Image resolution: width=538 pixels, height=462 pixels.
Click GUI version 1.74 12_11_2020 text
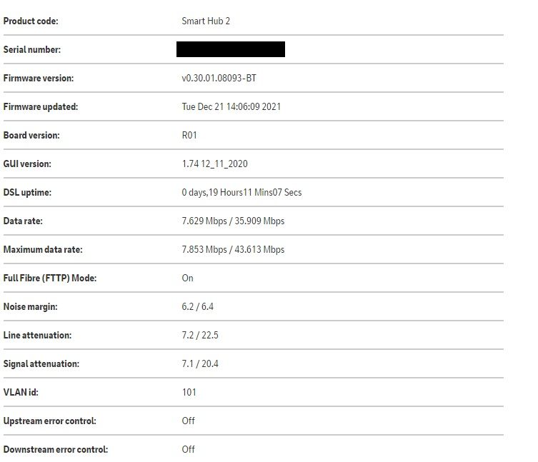click(x=214, y=164)
